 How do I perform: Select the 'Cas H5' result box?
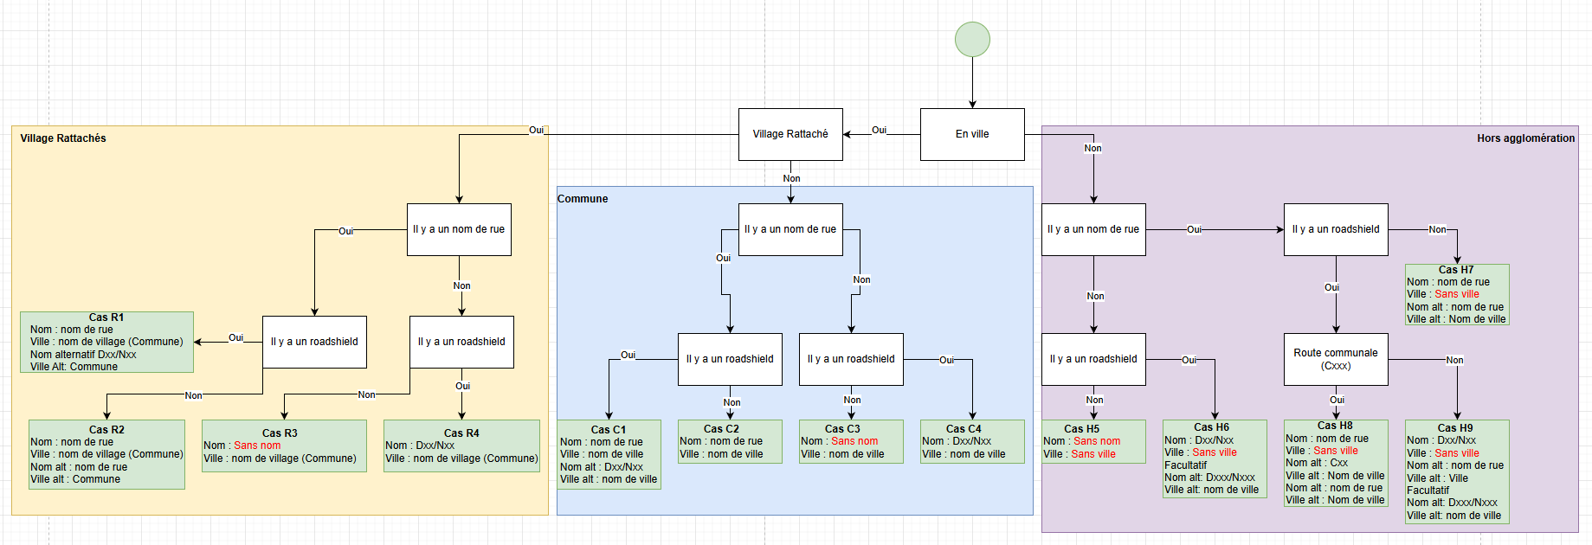pyautogui.click(x=1093, y=442)
